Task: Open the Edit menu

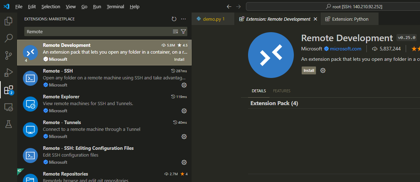Action: tap(31, 6)
